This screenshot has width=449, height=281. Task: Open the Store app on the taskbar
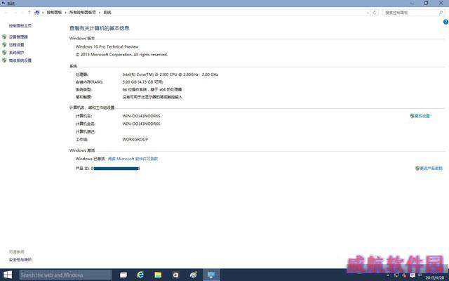pyautogui.click(x=175, y=275)
